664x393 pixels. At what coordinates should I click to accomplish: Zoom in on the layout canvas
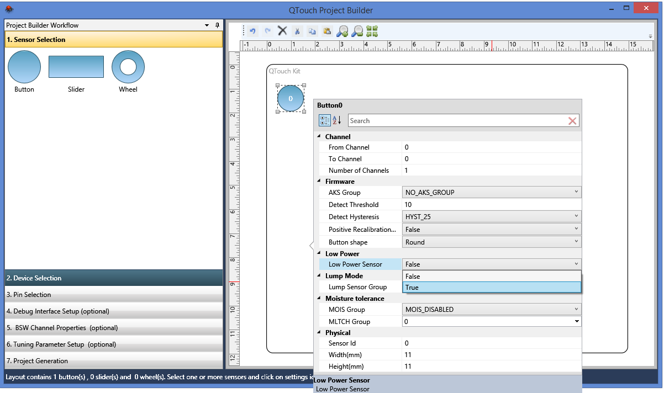[x=342, y=31]
